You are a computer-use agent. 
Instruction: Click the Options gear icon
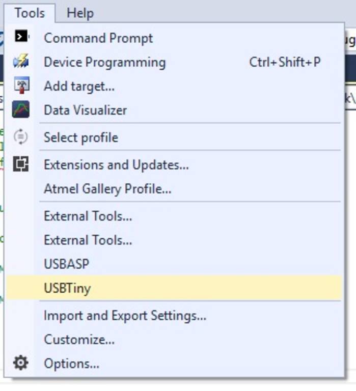click(21, 364)
